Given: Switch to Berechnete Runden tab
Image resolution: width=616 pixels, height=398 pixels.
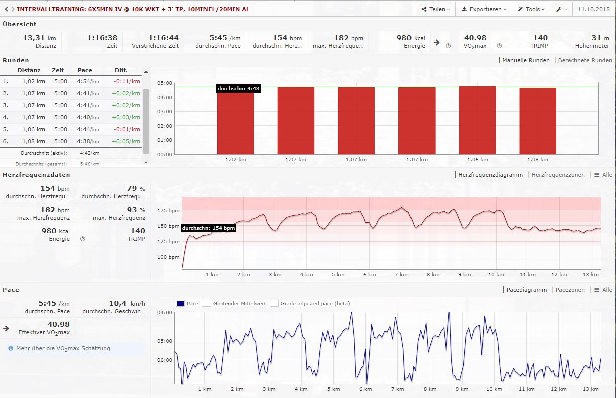Looking at the screenshot, I should [x=585, y=60].
